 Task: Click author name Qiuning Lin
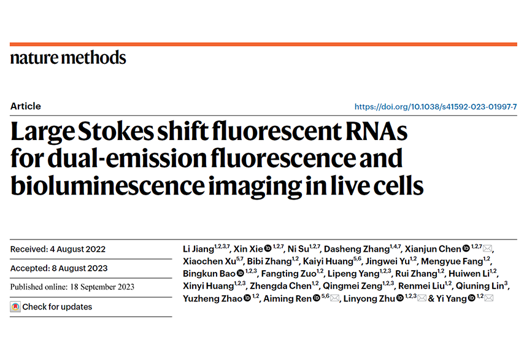pos(480,286)
